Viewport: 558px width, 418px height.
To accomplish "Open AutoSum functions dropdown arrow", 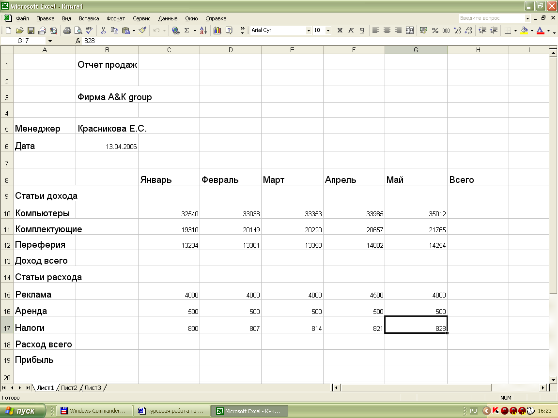I will pos(195,30).
